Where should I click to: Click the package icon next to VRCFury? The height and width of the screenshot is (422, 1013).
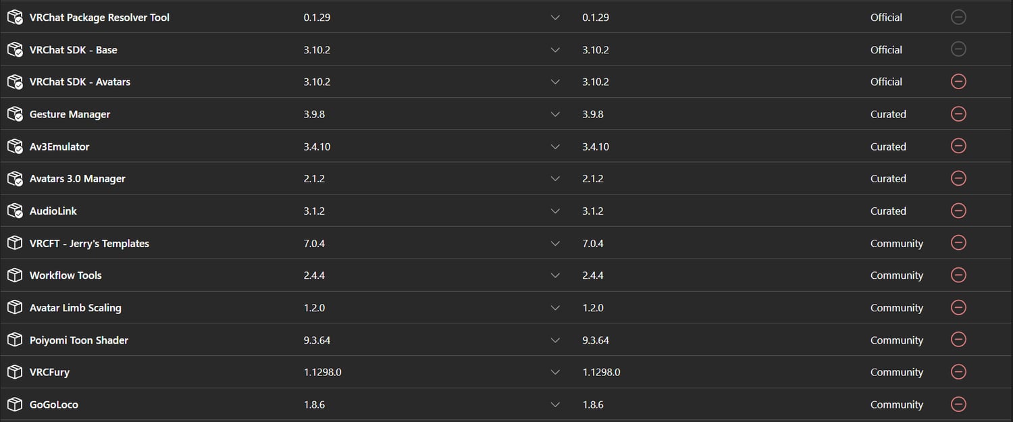pyautogui.click(x=15, y=372)
